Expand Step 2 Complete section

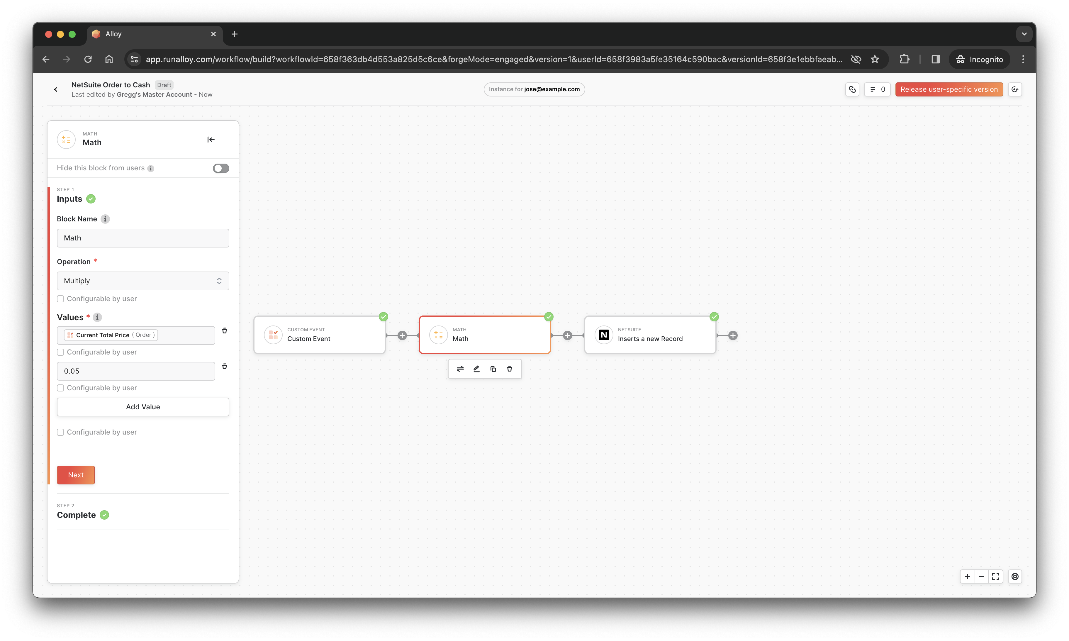coord(77,515)
